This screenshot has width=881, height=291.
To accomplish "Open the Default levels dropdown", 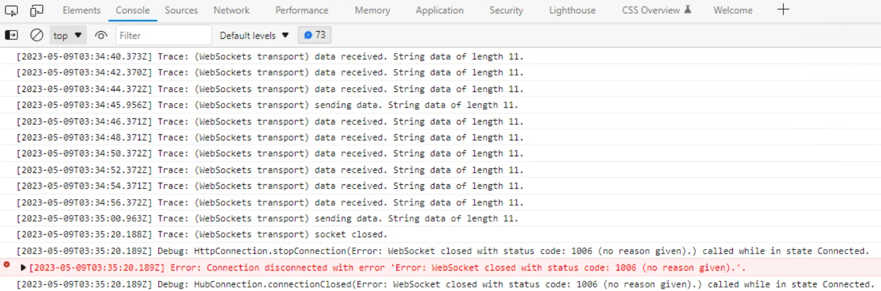I will pyautogui.click(x=254, y=35).
